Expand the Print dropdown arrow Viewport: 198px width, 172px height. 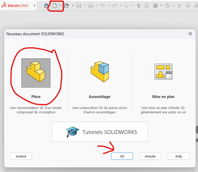pos(97,5)
